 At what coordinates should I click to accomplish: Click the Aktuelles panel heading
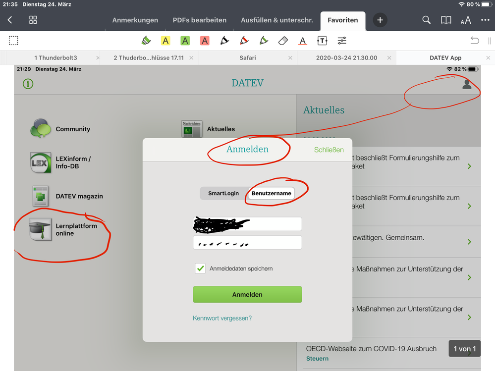point(324,110)
